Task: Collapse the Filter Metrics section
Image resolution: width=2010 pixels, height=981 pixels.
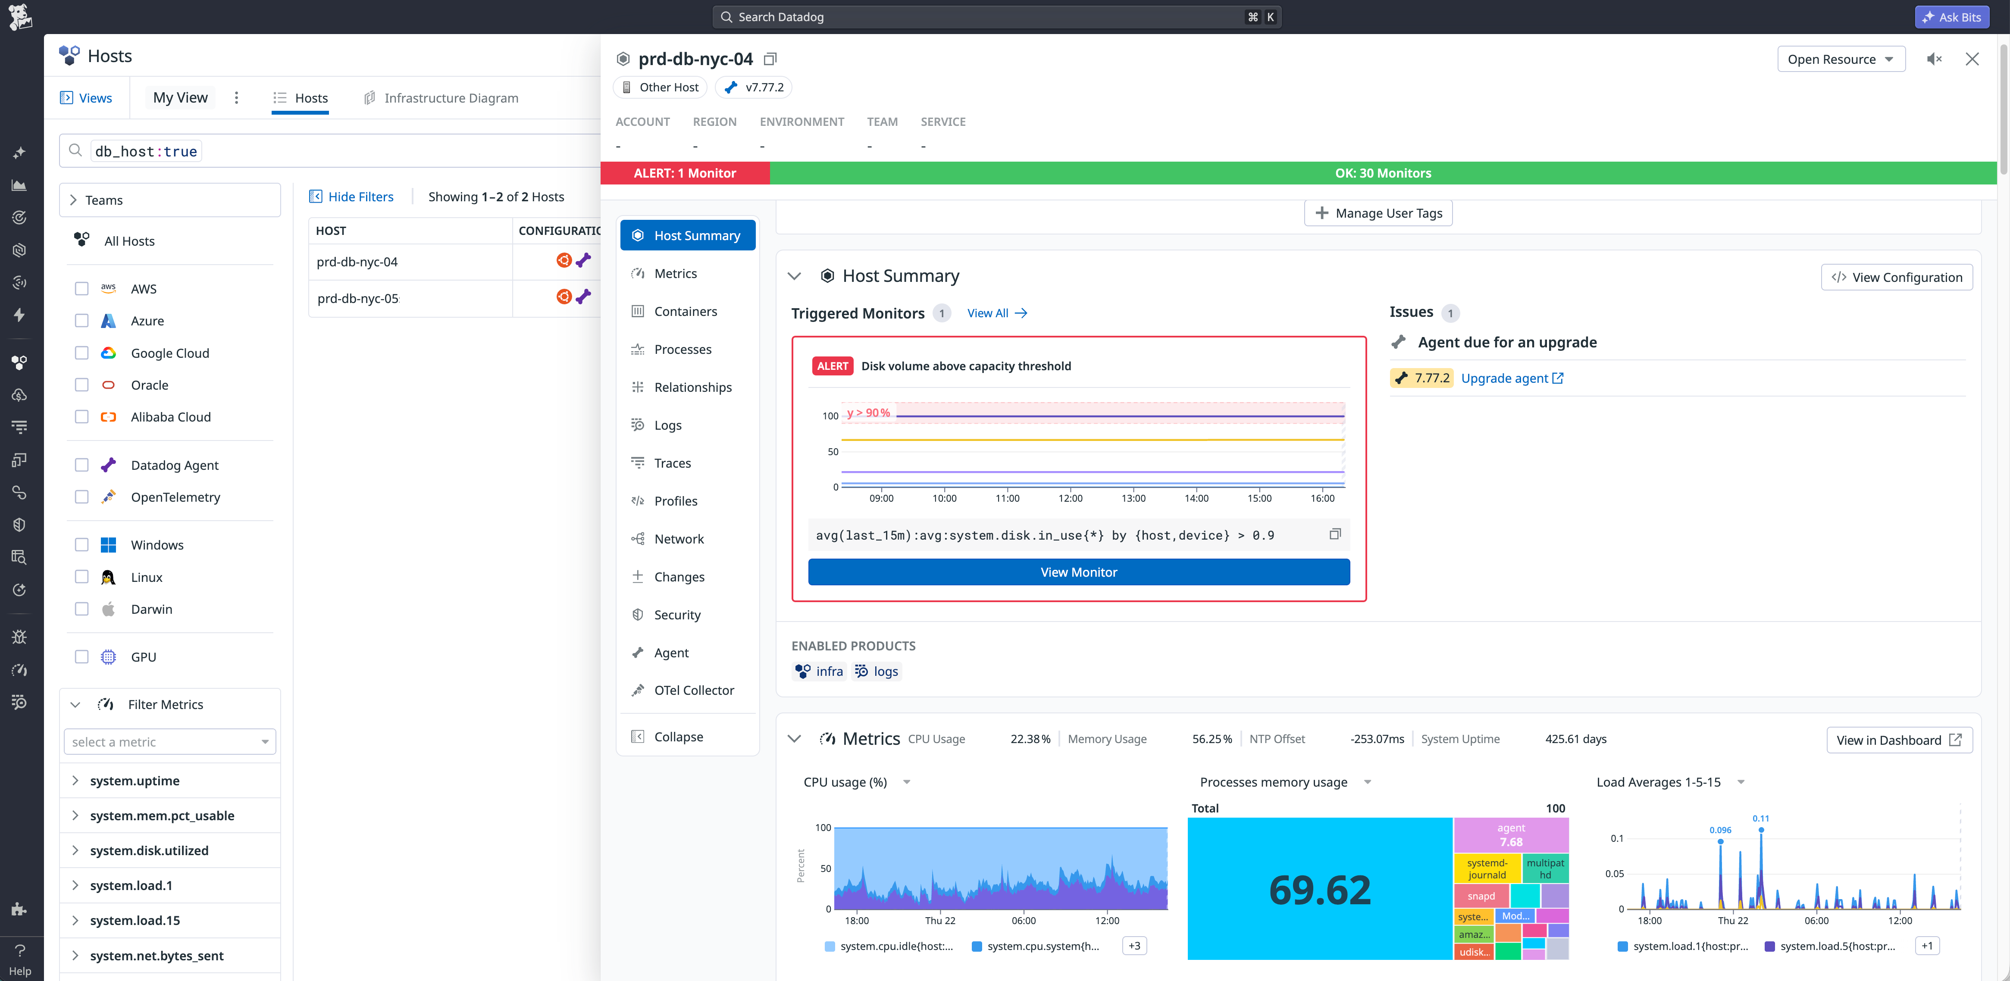Action: pyautogui.click(x=76, y=704)
